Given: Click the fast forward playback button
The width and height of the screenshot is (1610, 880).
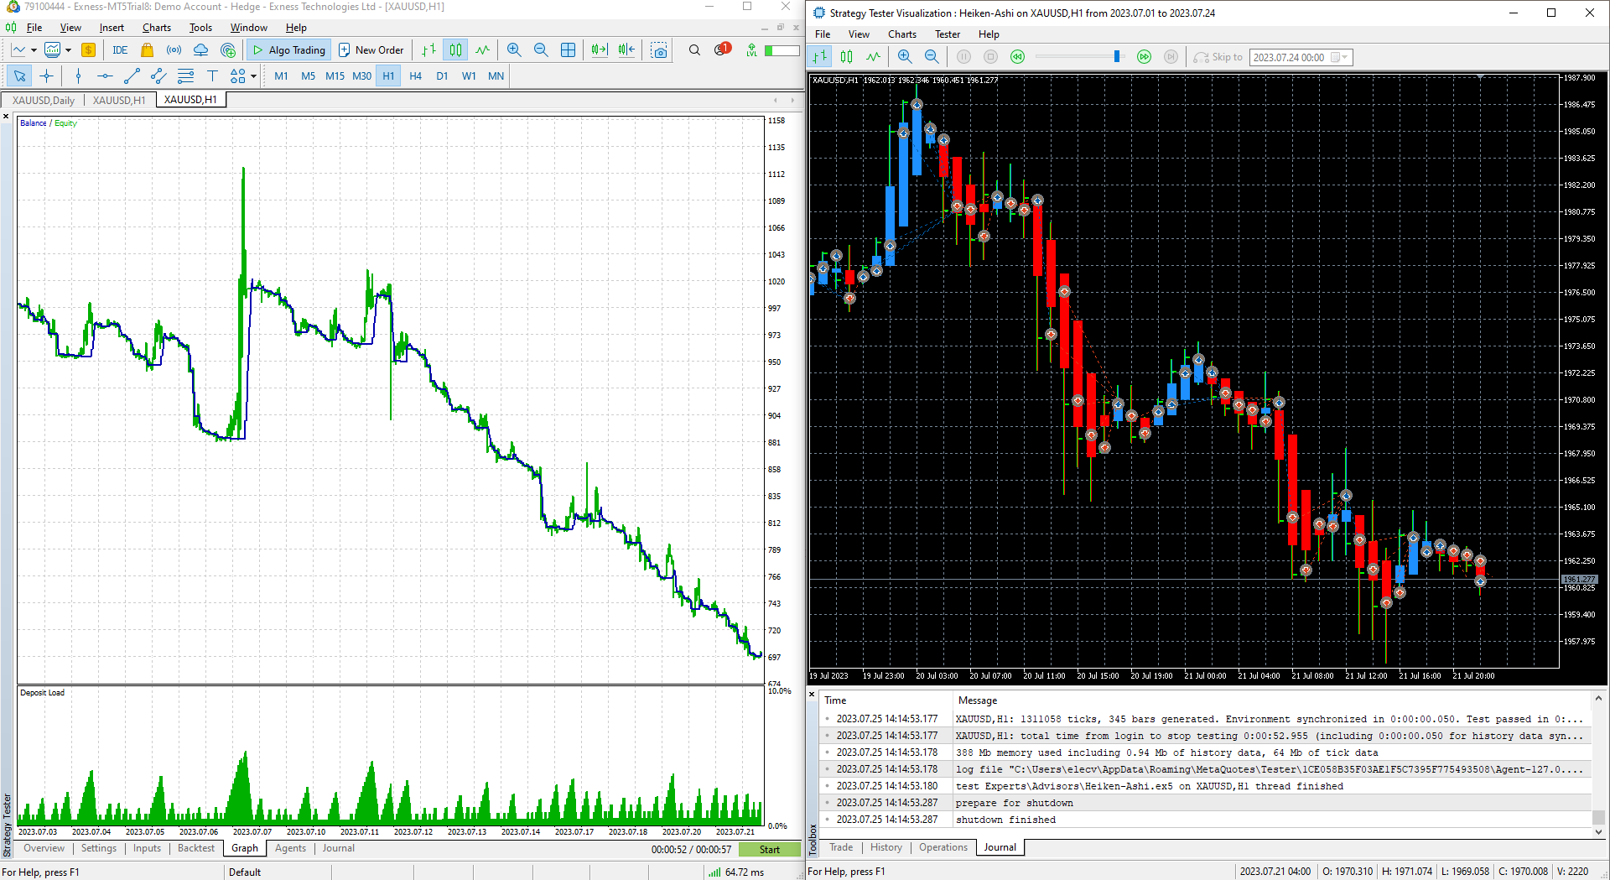Looking at the screenshot, I should (x=1144, y=57).
